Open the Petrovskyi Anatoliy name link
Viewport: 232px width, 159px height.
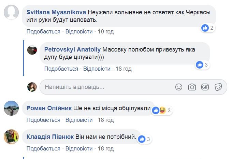pyautogui.click(x=72, y=49)
